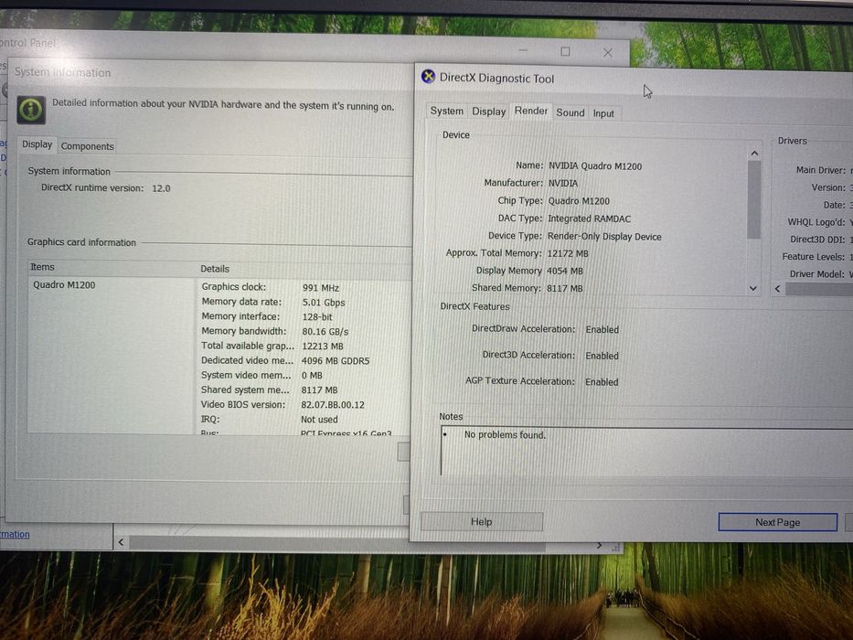
Task: Click the Control Panel bottom scroll-right arrow
Action: [x=599, y=545]
